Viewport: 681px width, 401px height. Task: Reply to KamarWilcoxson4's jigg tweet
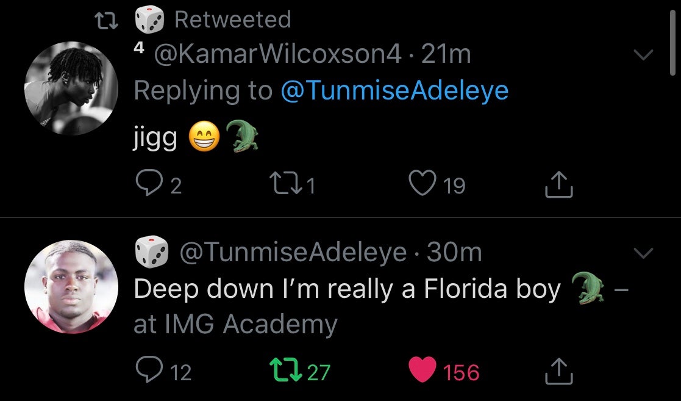(x=146, y=185)
